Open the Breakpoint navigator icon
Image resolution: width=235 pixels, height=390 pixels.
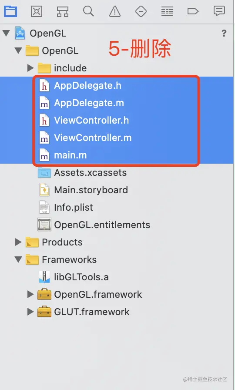click(x=193, y=11)
